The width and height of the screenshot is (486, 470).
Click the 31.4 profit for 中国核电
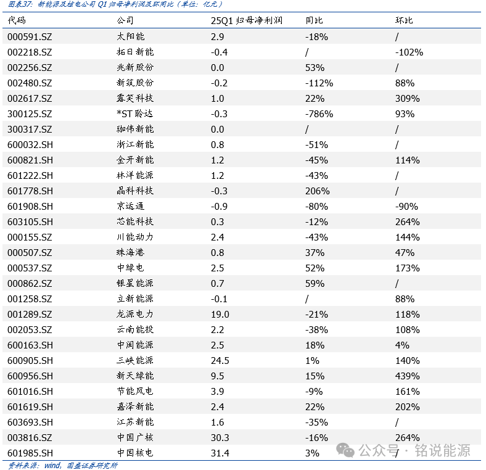coord(220,453)
